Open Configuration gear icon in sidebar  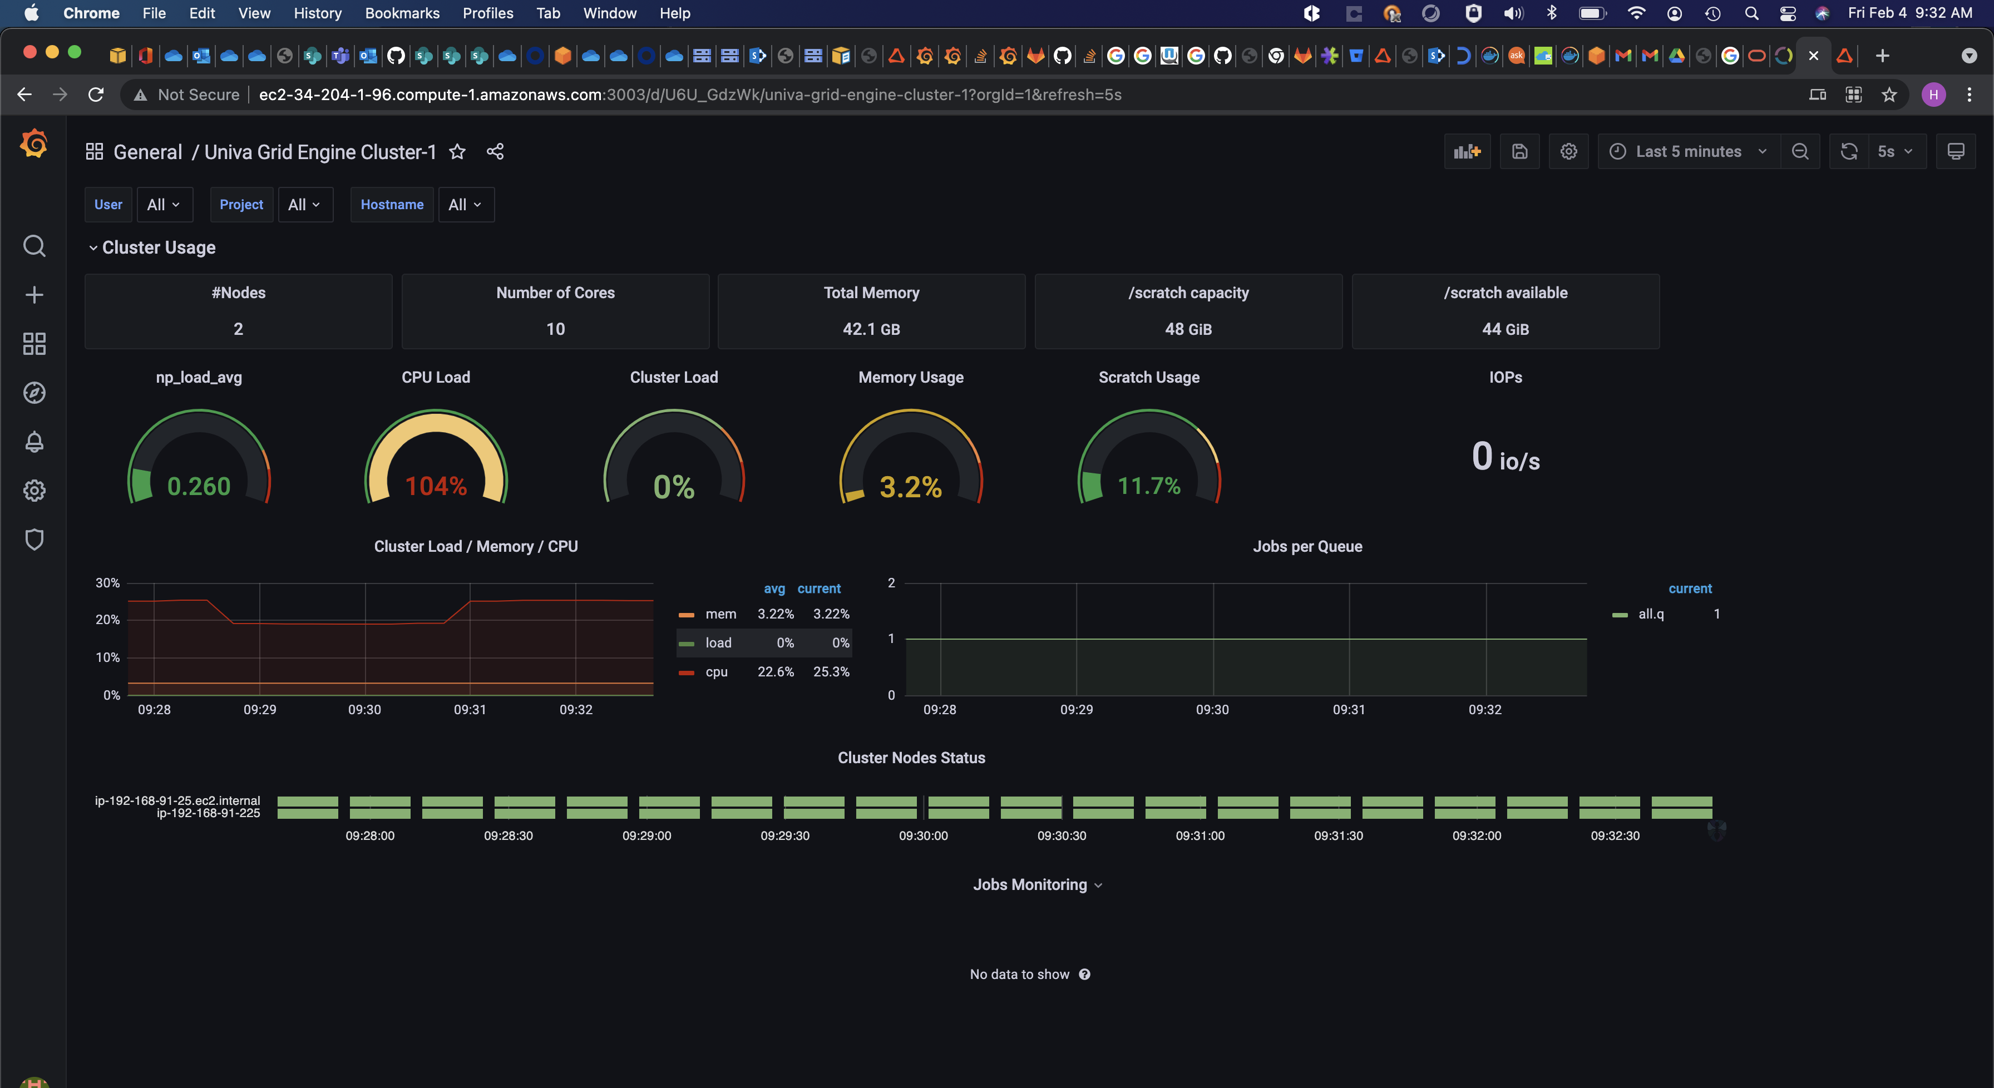tap(34, 491)
